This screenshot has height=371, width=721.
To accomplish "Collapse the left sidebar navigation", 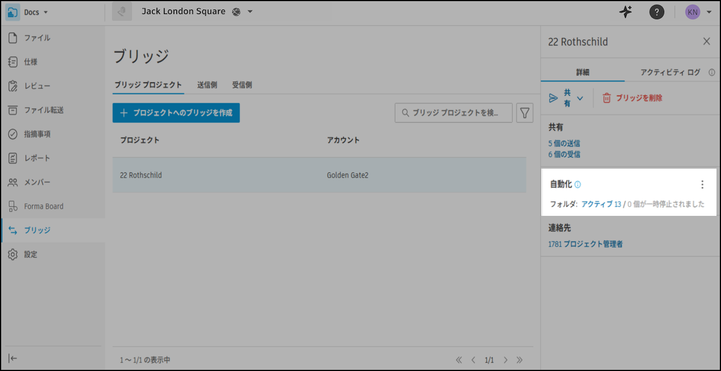I will [x=13, y=359].
